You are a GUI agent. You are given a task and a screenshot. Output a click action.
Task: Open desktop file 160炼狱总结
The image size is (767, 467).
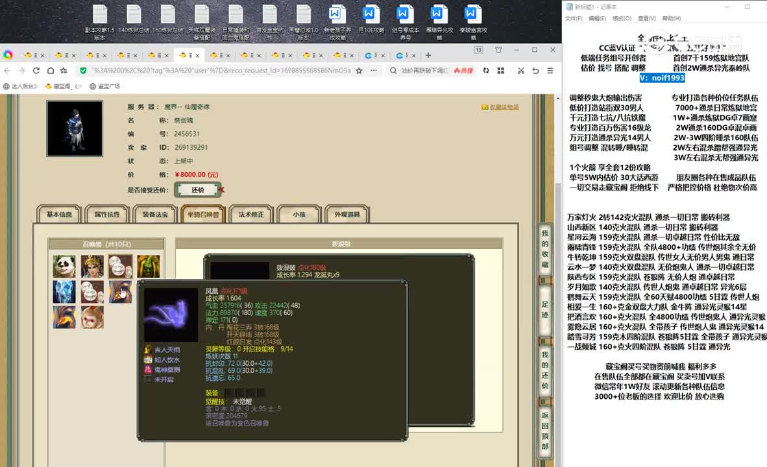pyautogui.click(x=168, y=19)
